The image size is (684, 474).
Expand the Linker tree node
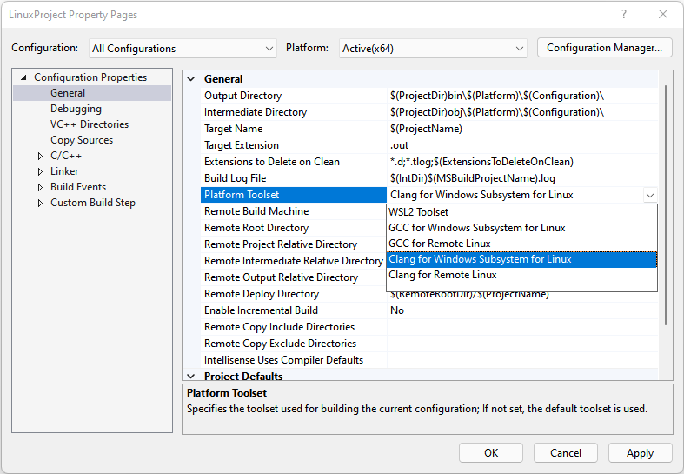tap(40, 171)
